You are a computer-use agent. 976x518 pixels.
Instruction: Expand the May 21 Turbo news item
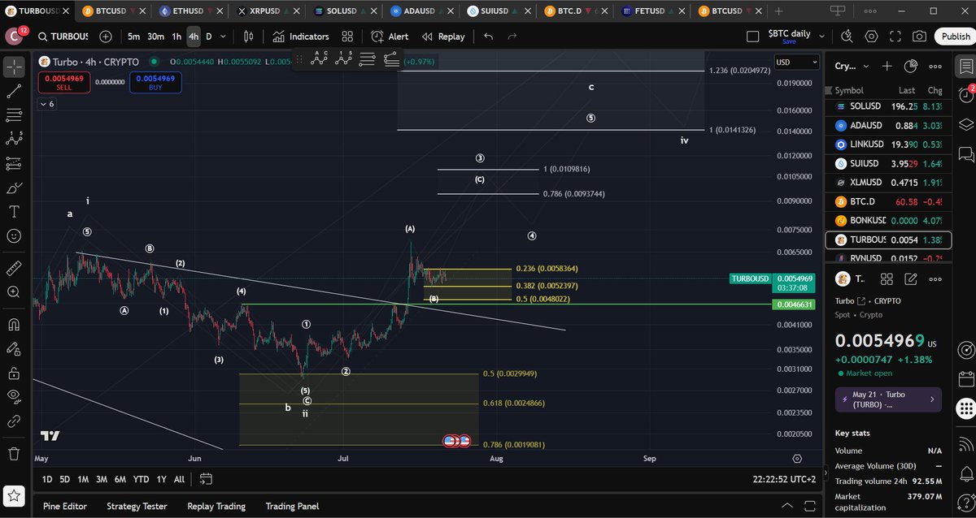coord(888,399)
